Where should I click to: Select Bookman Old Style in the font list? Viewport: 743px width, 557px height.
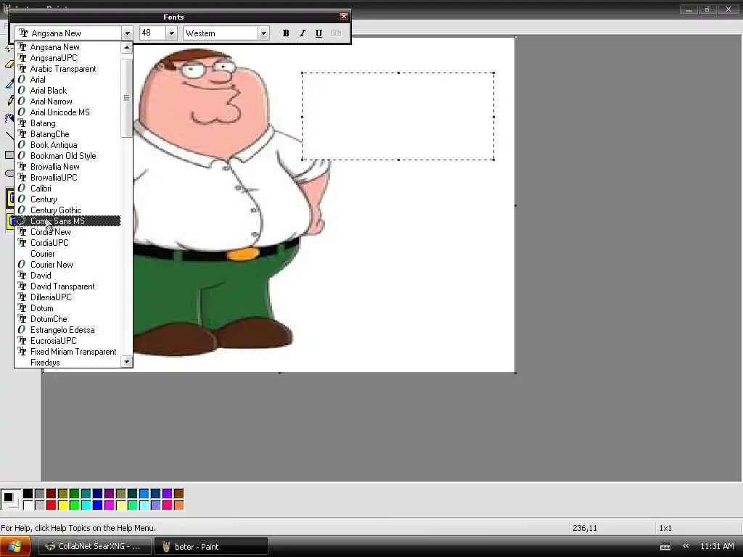(x=67, y=156)
